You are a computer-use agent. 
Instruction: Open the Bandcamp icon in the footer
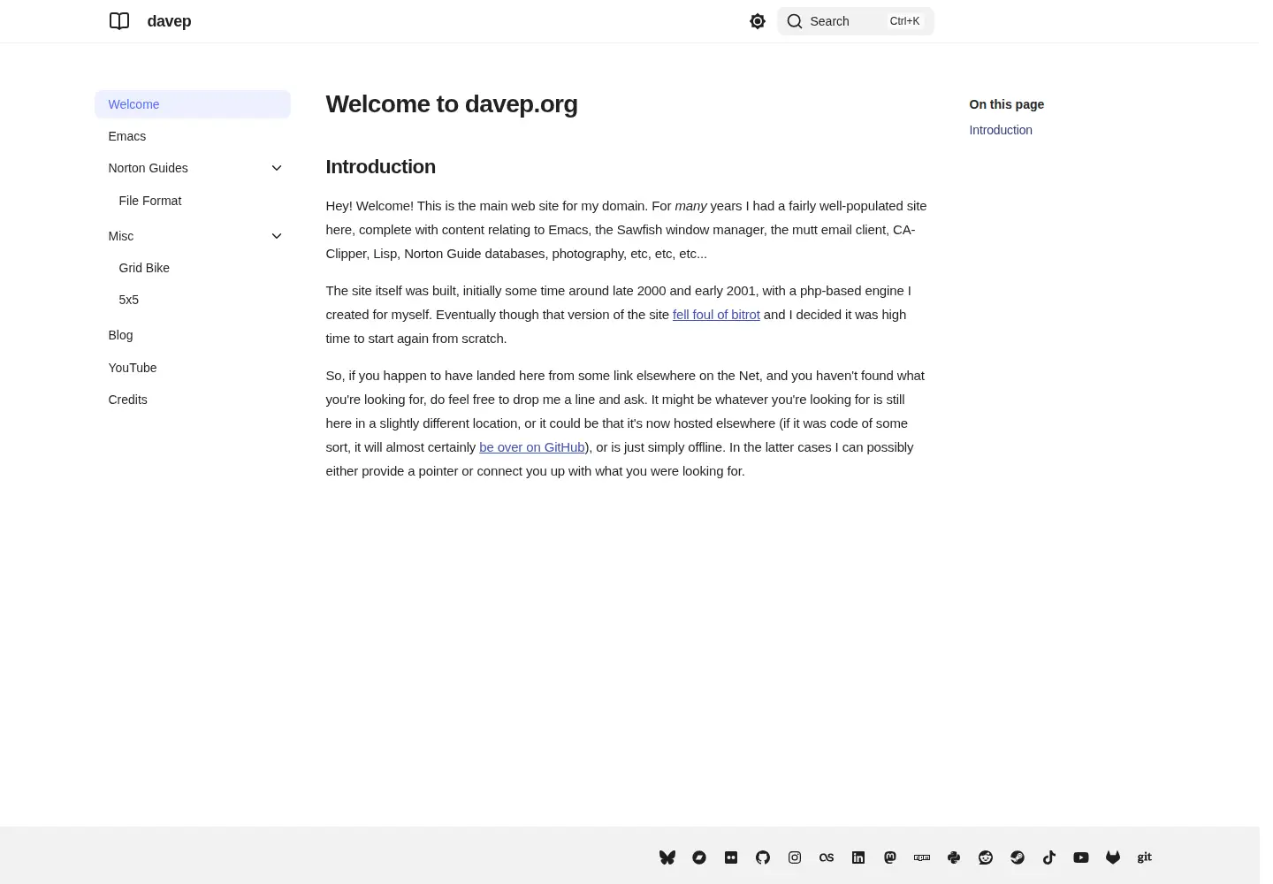coord(699,857)
